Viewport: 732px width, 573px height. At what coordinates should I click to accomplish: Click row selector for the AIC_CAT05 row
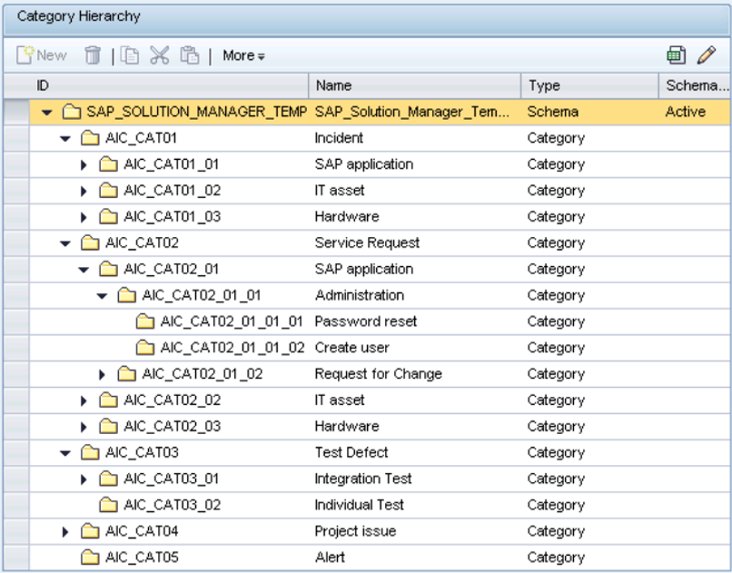tap(16, 558)
